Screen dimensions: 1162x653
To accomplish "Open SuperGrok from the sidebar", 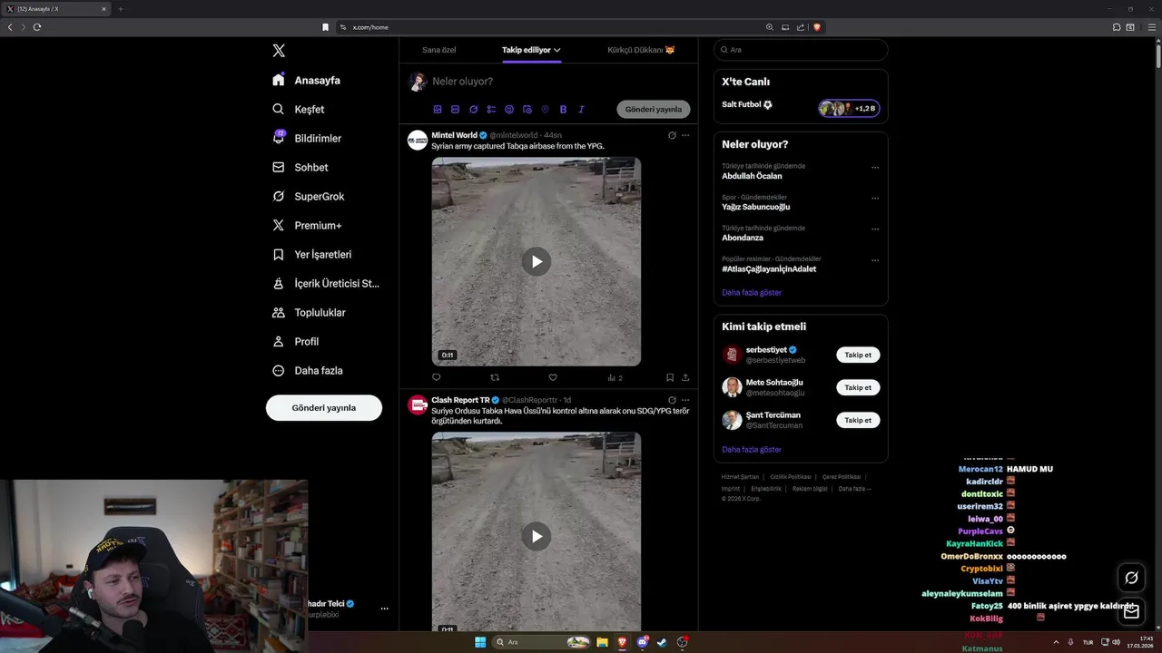I will [x=309, y=196].
